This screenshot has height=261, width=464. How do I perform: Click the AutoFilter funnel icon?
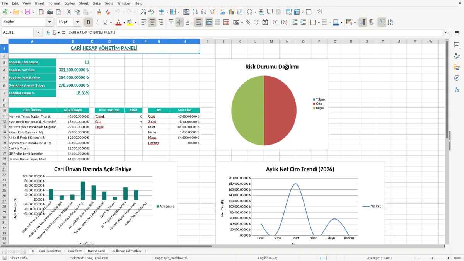(212, 12)
